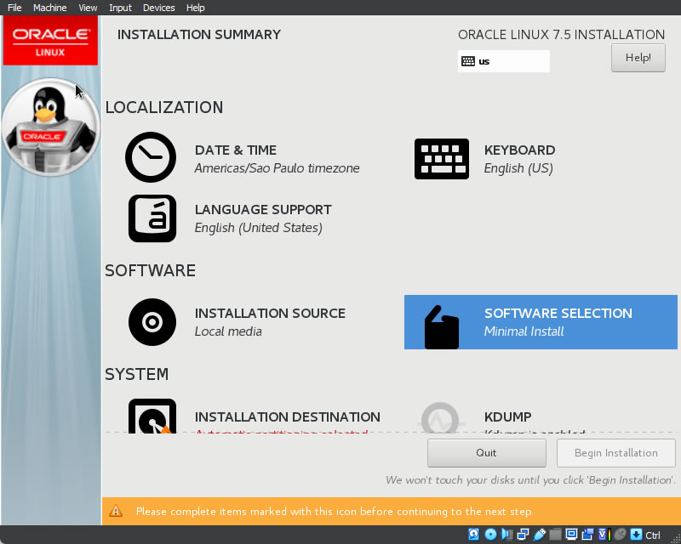Click VirtualBox USB devices status icon
Screen dimensions: 681x544
pyautogui.click(x=540, y=534)
